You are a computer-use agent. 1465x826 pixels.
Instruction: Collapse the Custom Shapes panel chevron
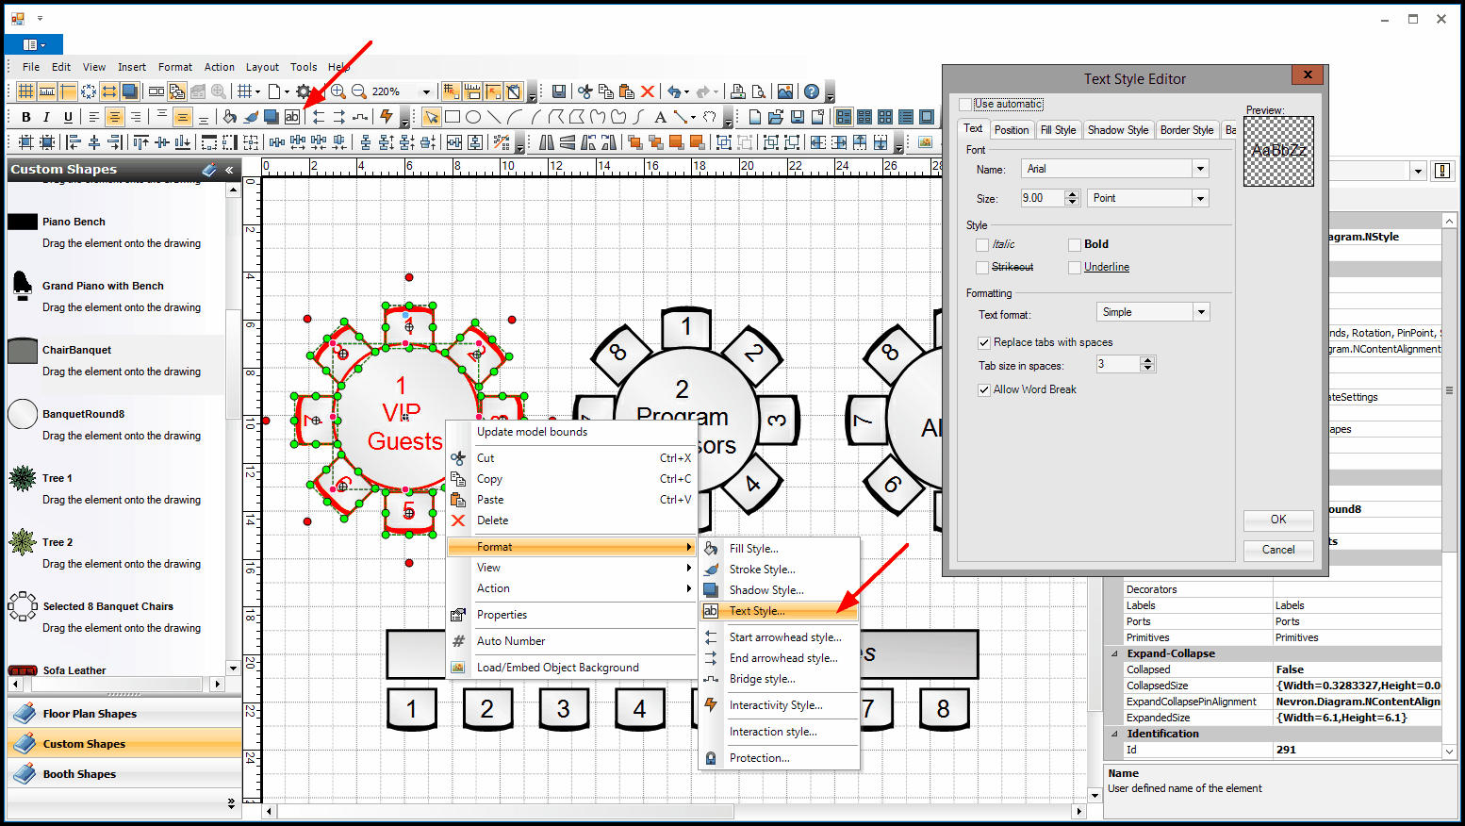click(229, 170)
